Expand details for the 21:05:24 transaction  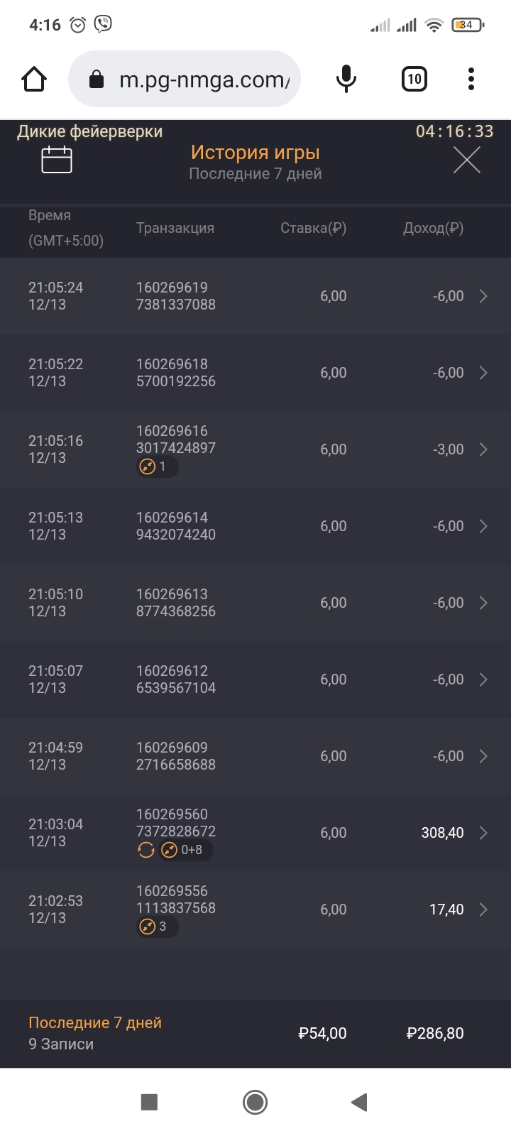(483, 296)
